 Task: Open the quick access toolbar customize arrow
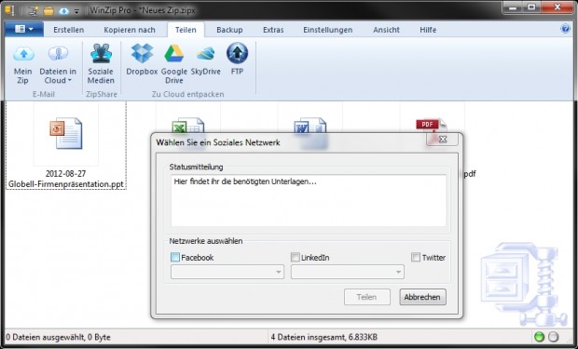click(76, 11)
